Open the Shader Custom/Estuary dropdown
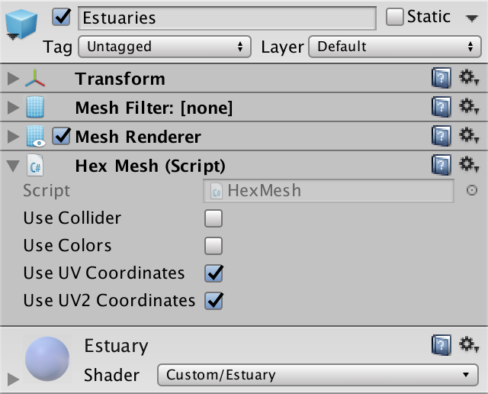Image resolution: width=488 pixels, height=394 pixels. (x=316, y=375)
